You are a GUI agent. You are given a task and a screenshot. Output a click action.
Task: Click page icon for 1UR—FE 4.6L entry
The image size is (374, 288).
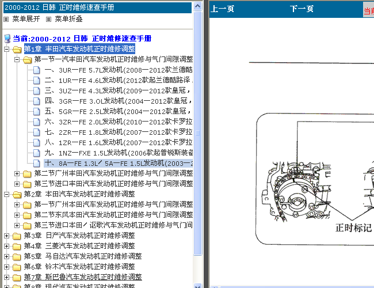[36, 81]
